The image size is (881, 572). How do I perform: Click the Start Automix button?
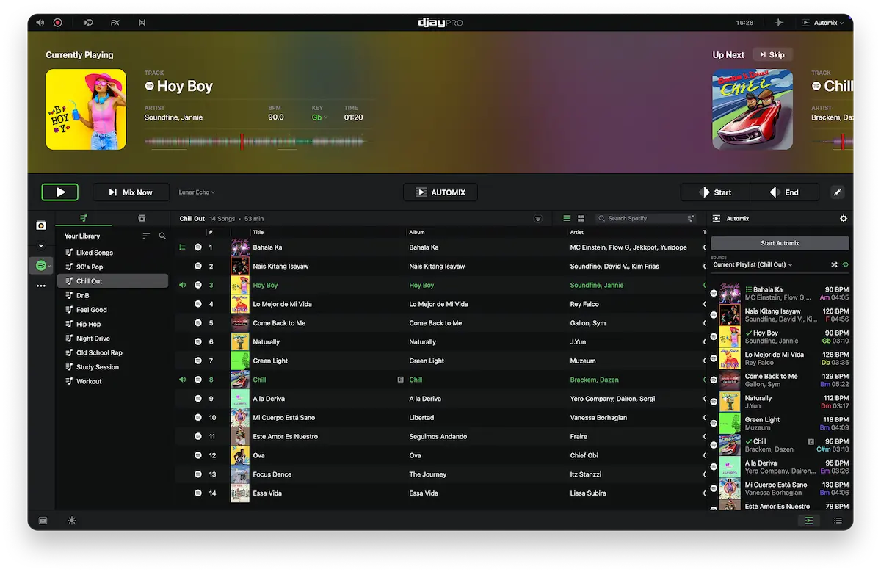tap(780, 243)
